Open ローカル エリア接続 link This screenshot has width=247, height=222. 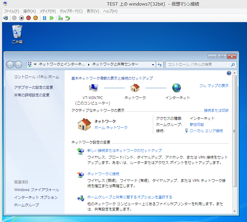point(206,131)
